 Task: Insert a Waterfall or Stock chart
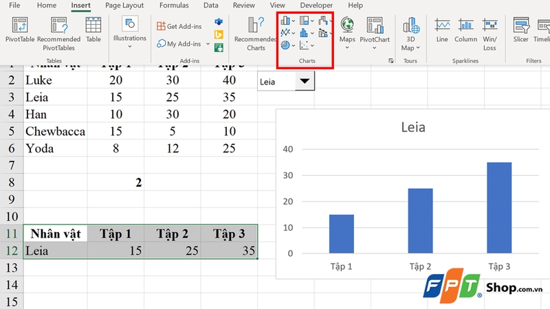pyautogui.click(x=323, y=21)
